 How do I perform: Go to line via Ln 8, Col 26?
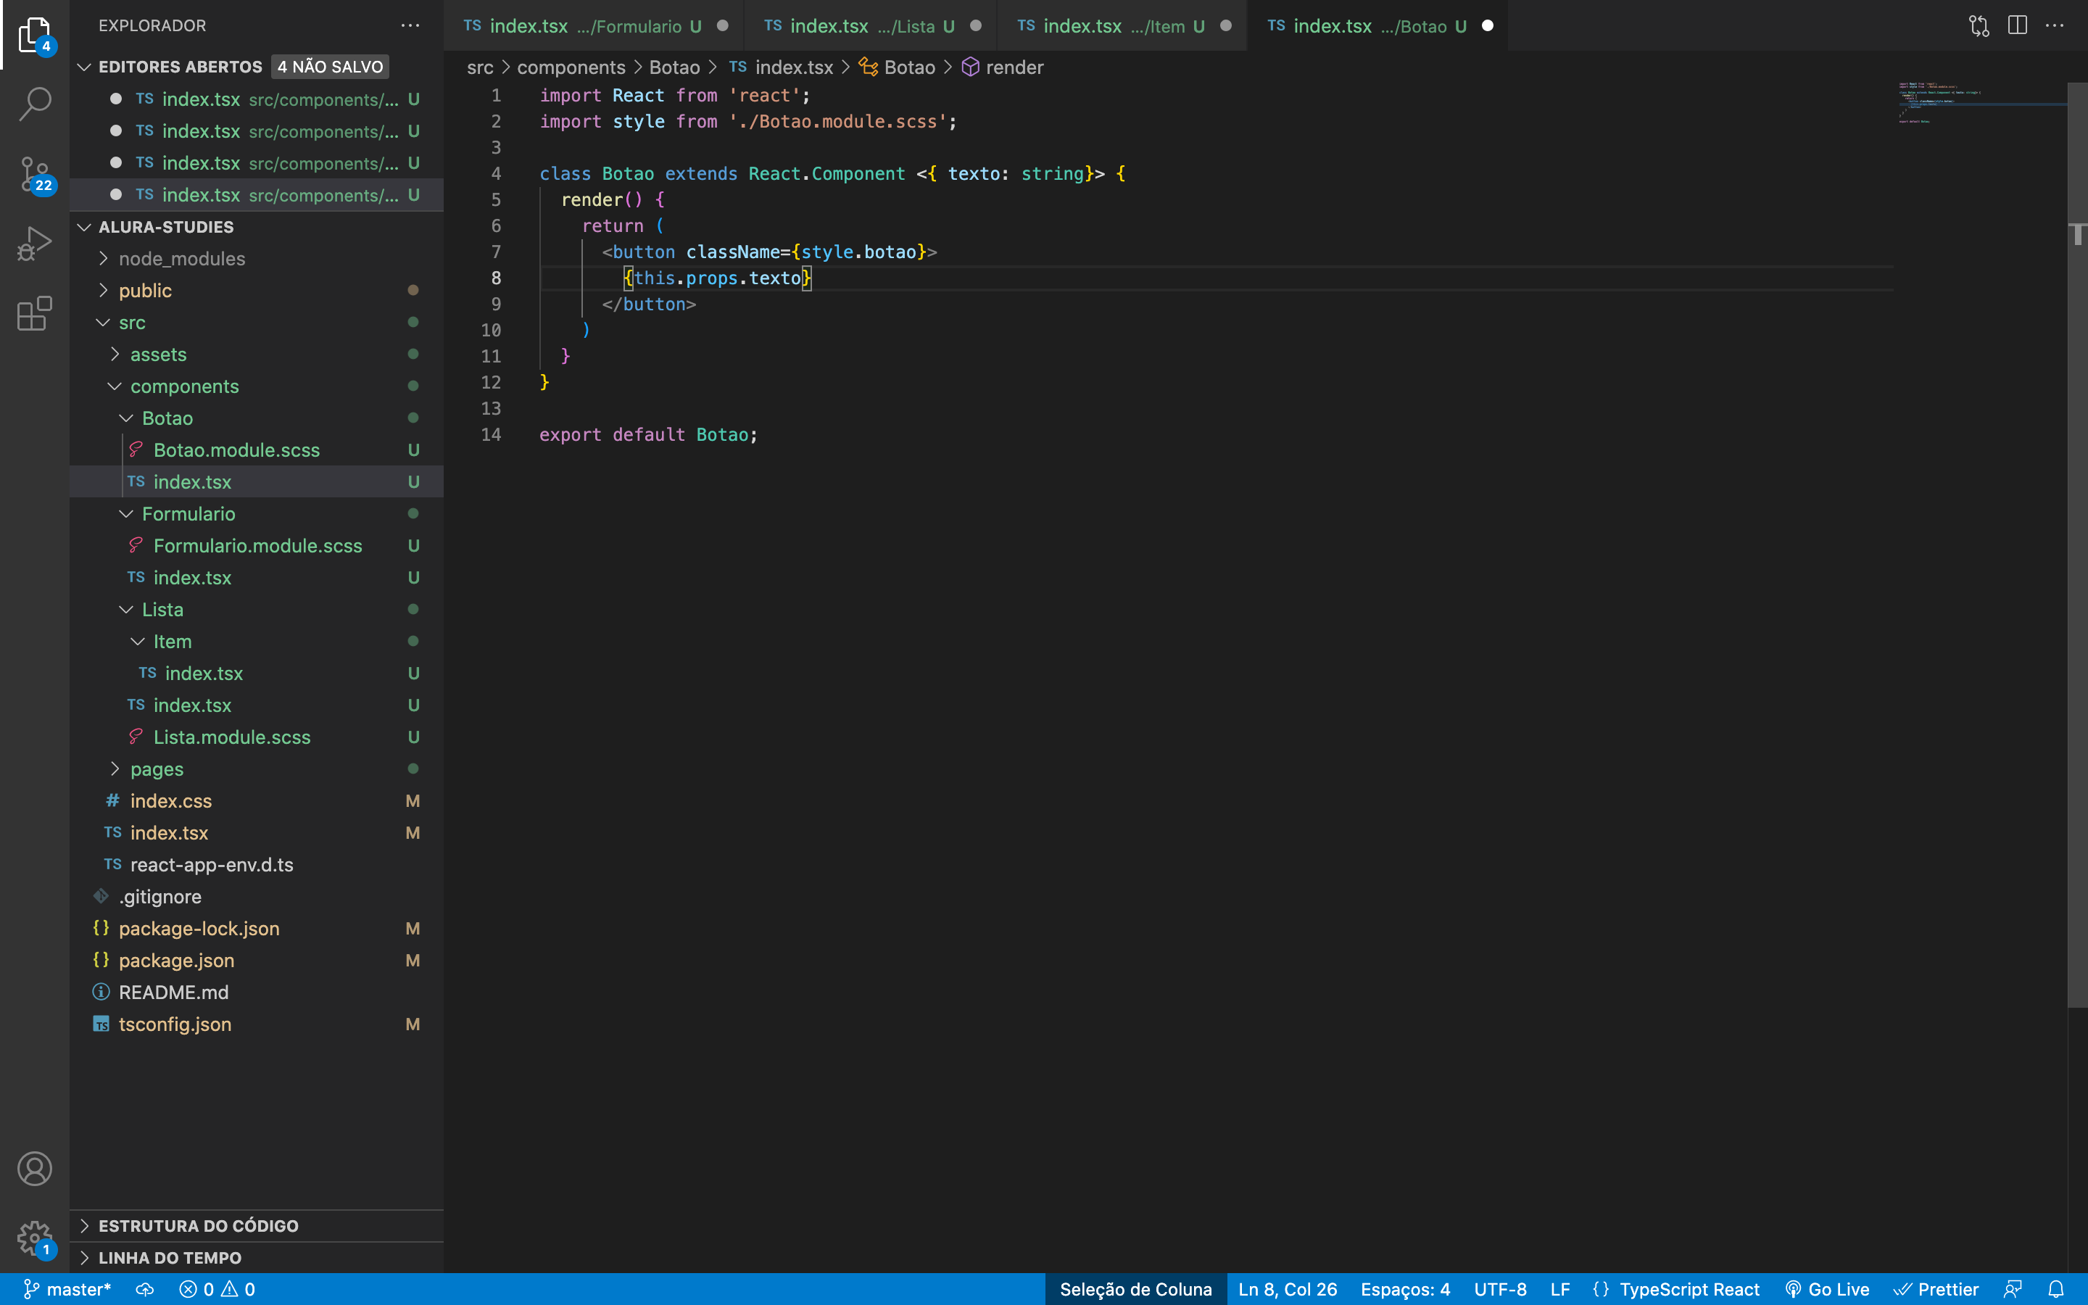(x=1288, y=1290)
